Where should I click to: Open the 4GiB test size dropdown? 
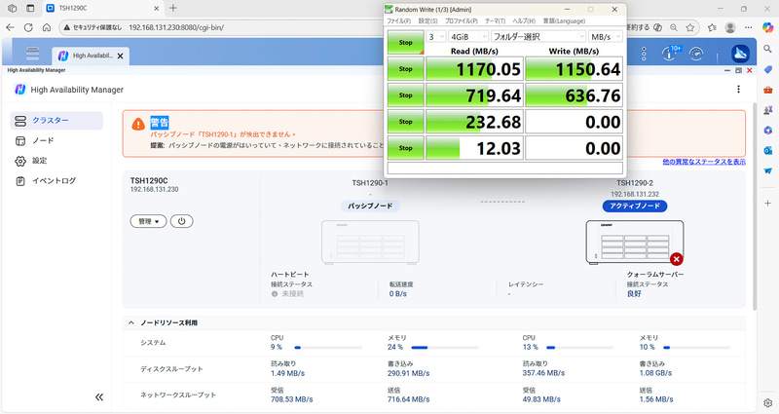coord(468,37)
